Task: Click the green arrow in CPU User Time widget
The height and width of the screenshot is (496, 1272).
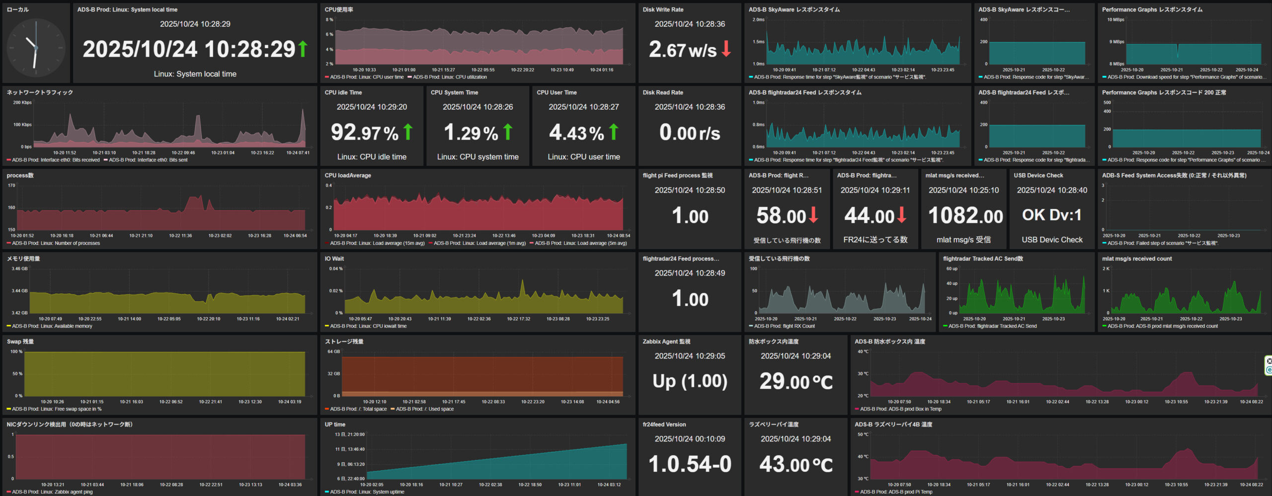Action: 614,132
